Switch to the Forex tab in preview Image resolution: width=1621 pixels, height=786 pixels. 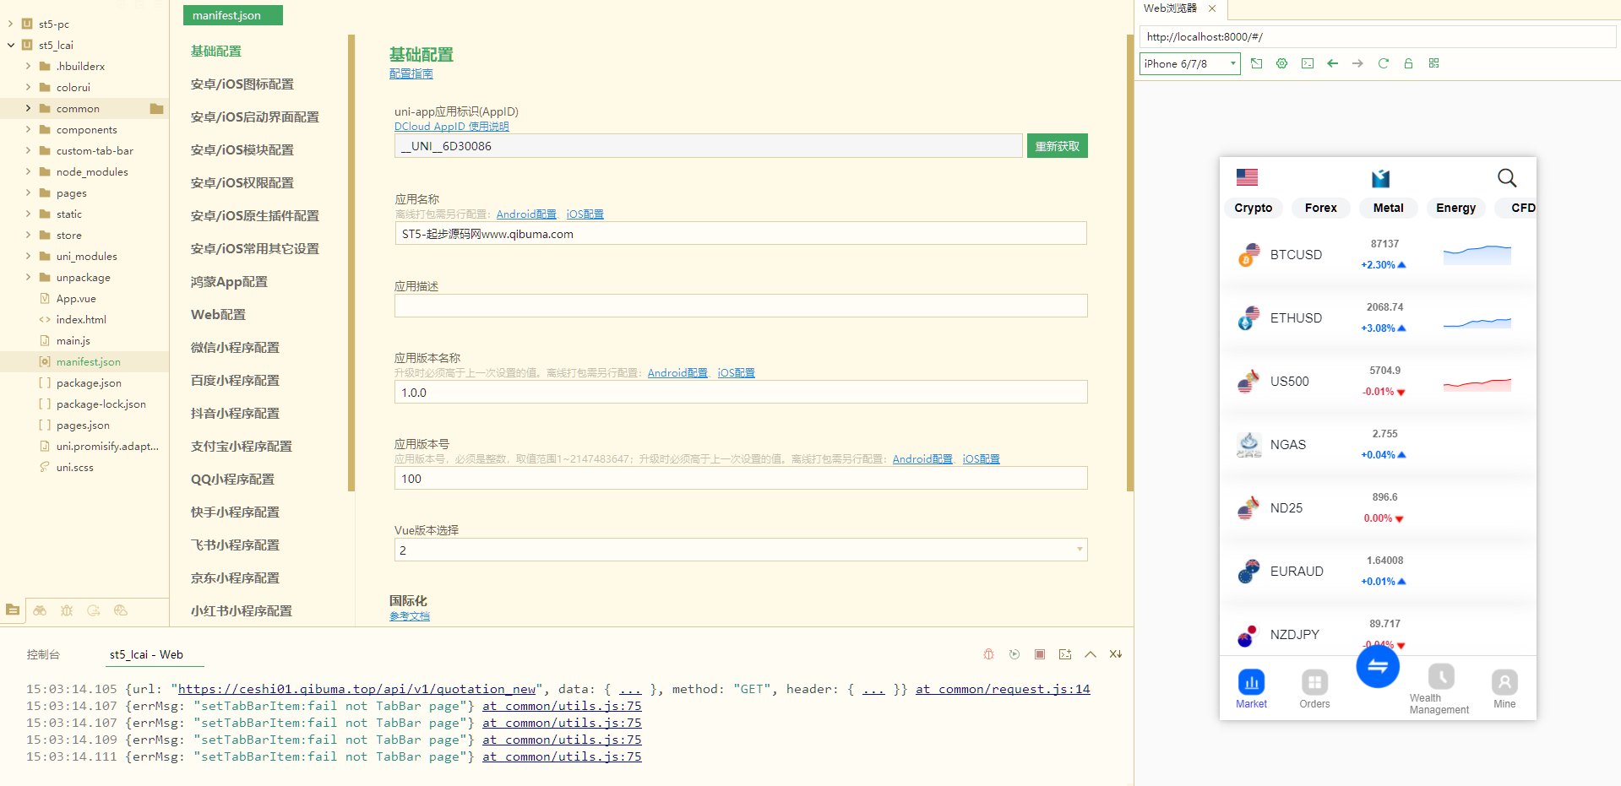click(x=1320, y=208)
